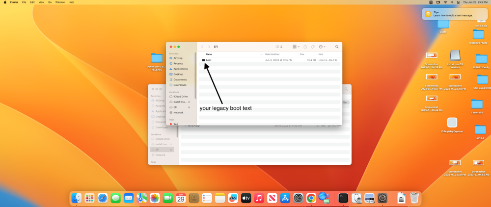Open Applications in the front sidebar
Viewport: 491px width, 207px height.
(180, 69)
